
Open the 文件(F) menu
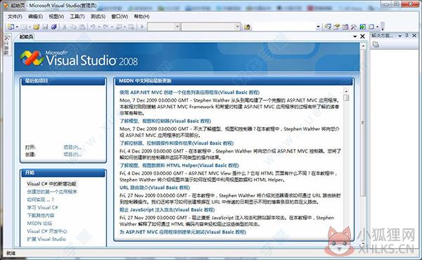coord(15,16)
